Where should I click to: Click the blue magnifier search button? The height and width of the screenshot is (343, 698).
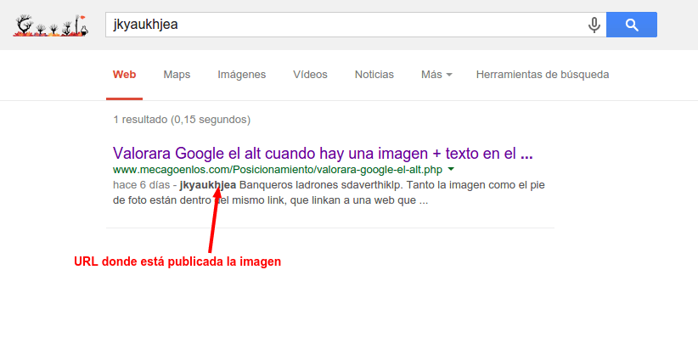pyautogui.click(x=631, y=25)
